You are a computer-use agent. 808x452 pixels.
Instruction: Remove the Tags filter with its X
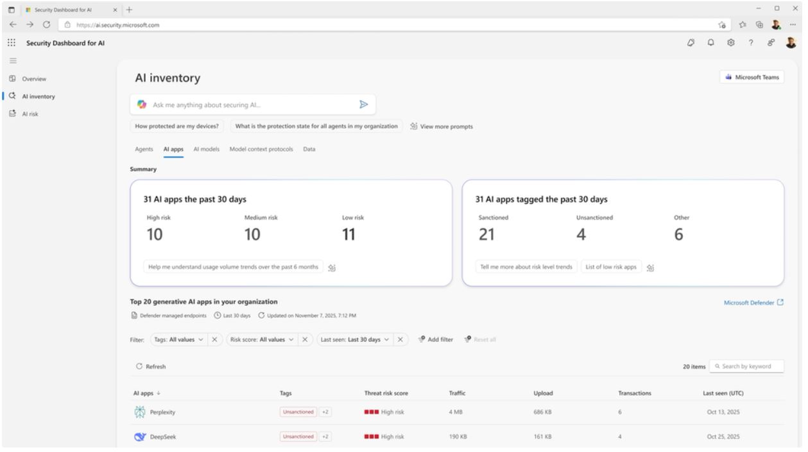216,339
